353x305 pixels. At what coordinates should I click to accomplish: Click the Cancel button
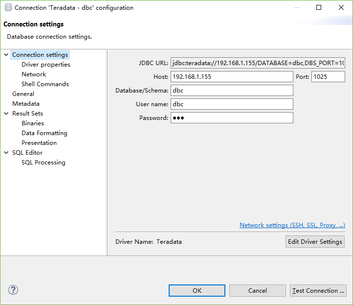258,291
